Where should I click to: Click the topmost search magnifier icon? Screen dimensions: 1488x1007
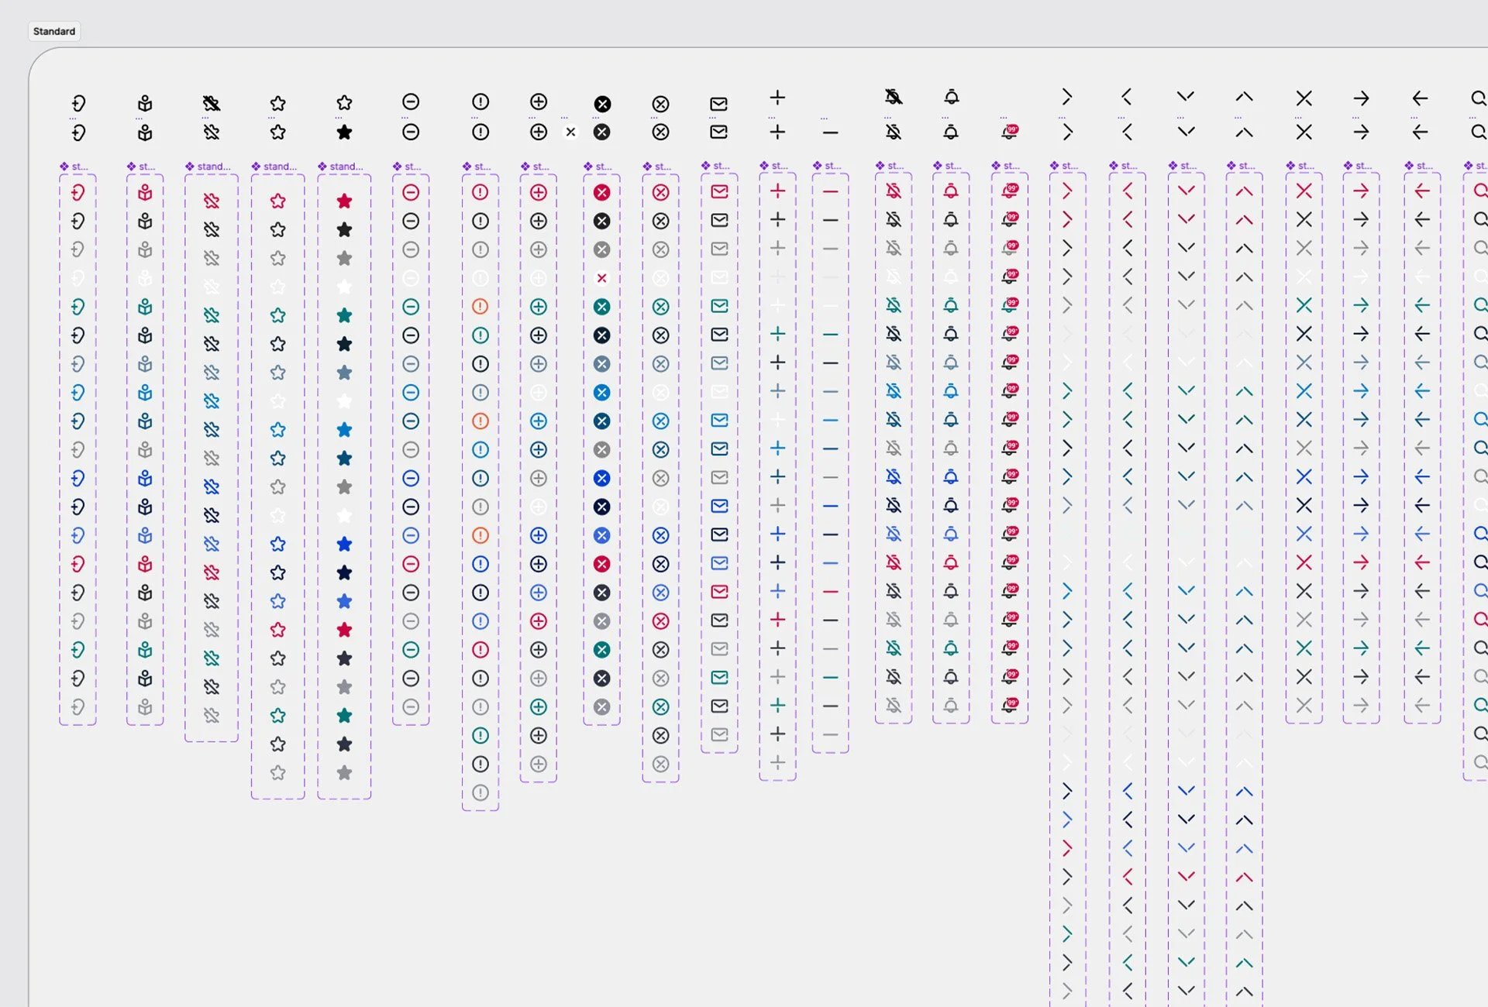click(x=1479, y=98)
